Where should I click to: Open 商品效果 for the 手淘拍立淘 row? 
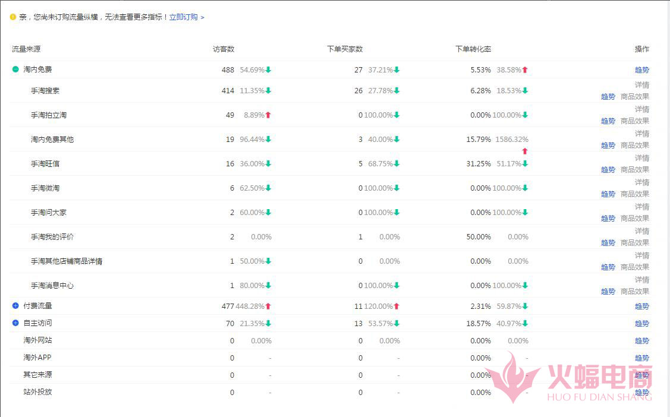pyautogui.click(x=635, y=121)
